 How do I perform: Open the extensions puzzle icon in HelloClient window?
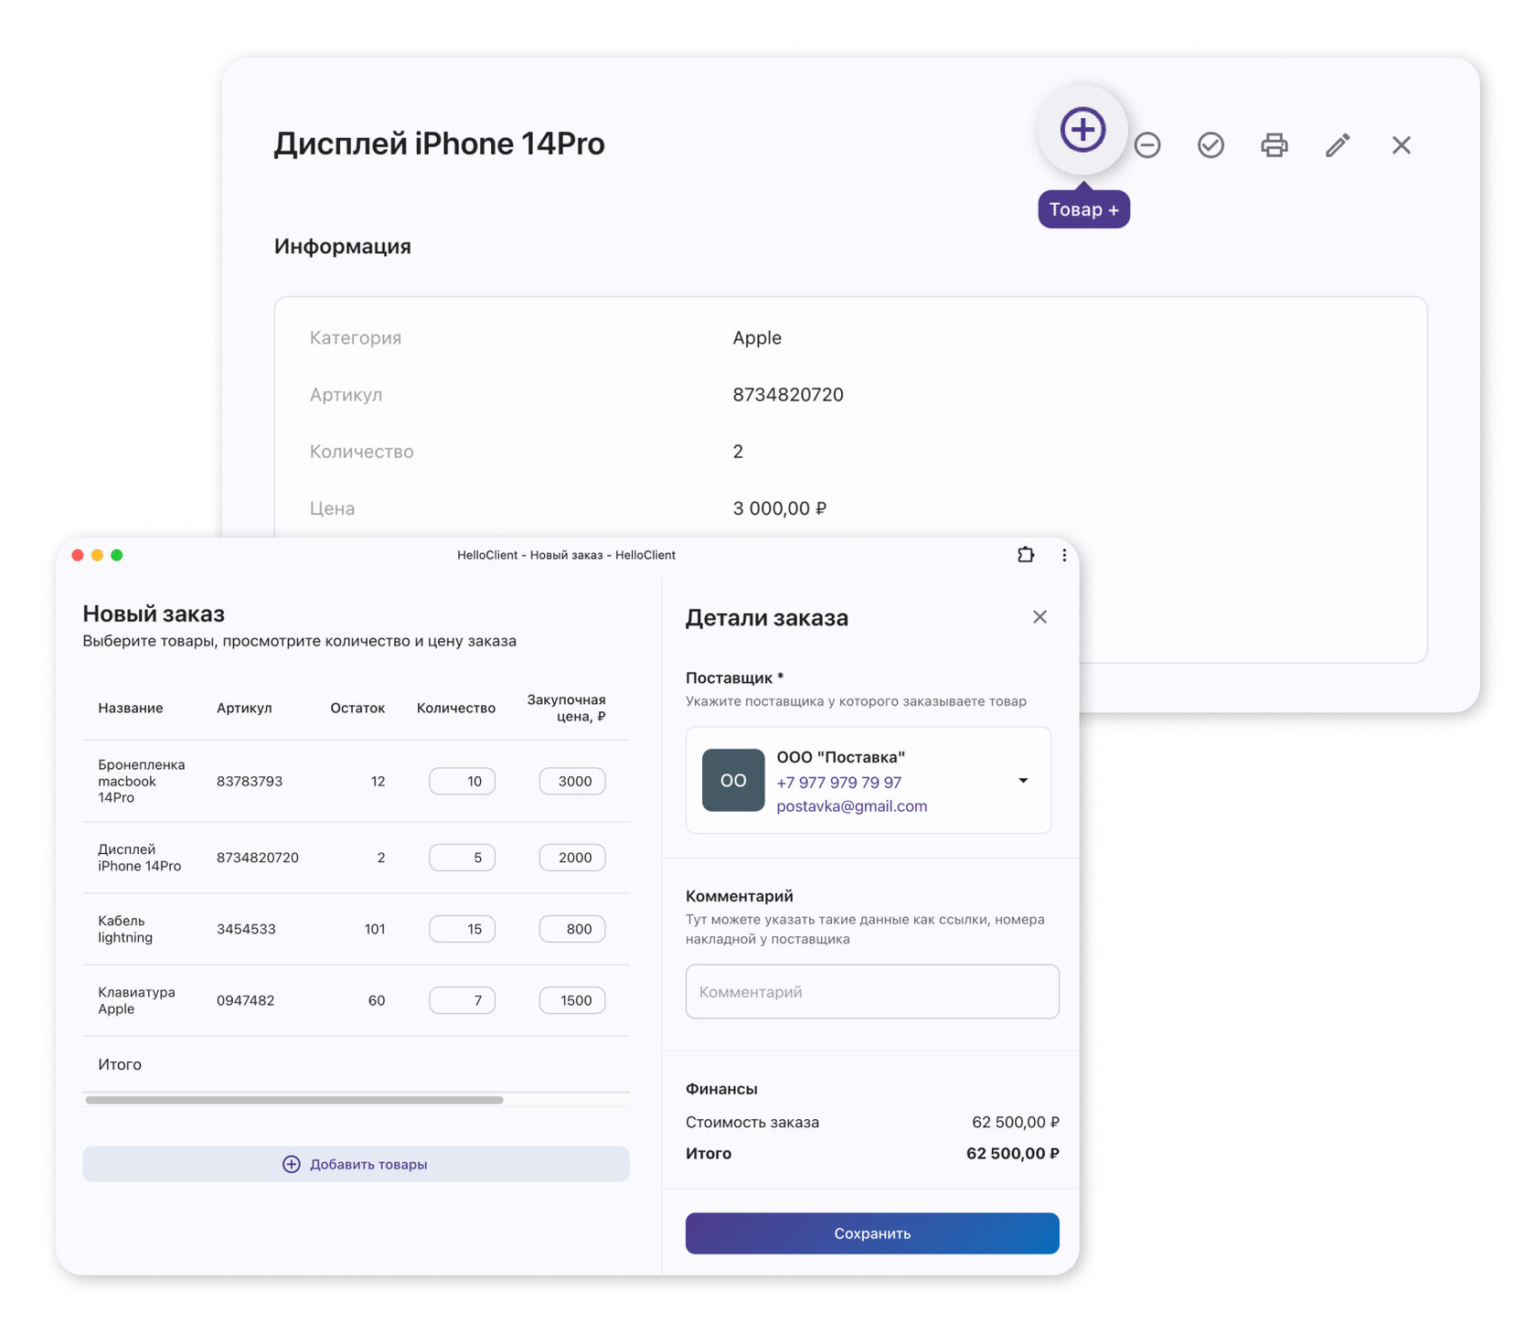click(1026, 555)
